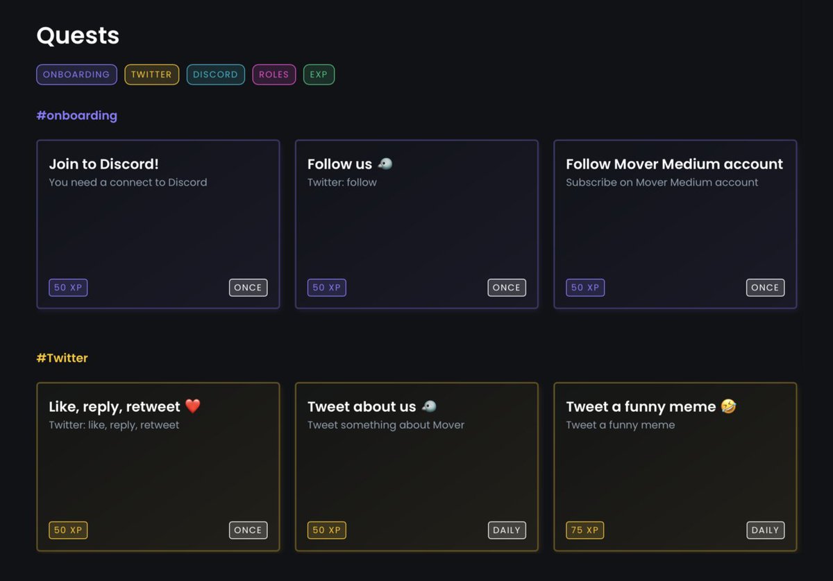The image size is (833, 581).
Task: Click 50 XP badge on Tweet about us
Action: (x=327, y=530)
